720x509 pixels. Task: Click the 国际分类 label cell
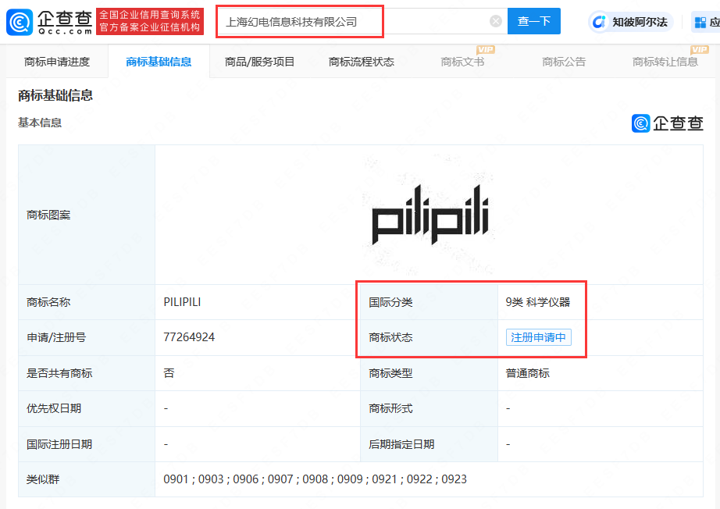(429, 302)
